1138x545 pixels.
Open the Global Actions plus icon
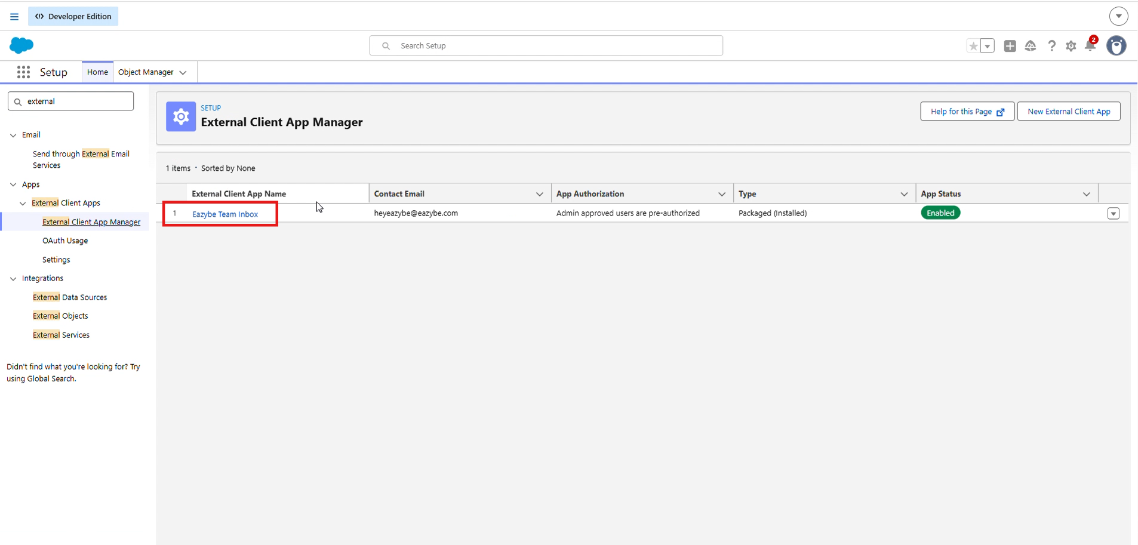click(1010, 46)
